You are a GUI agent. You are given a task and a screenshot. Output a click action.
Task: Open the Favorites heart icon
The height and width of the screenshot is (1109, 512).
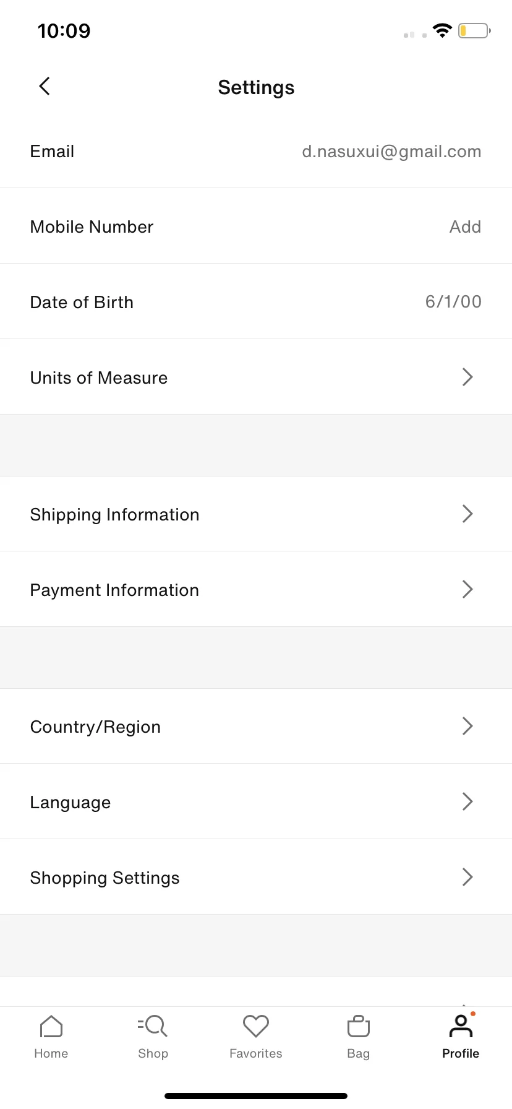tap(256, 1026)
